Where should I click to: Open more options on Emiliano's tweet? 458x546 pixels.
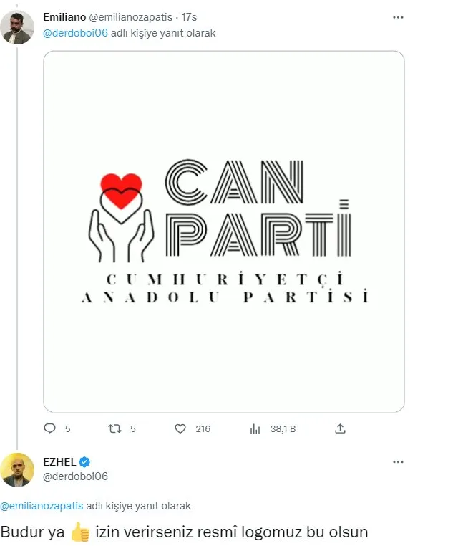coord(398,15)
